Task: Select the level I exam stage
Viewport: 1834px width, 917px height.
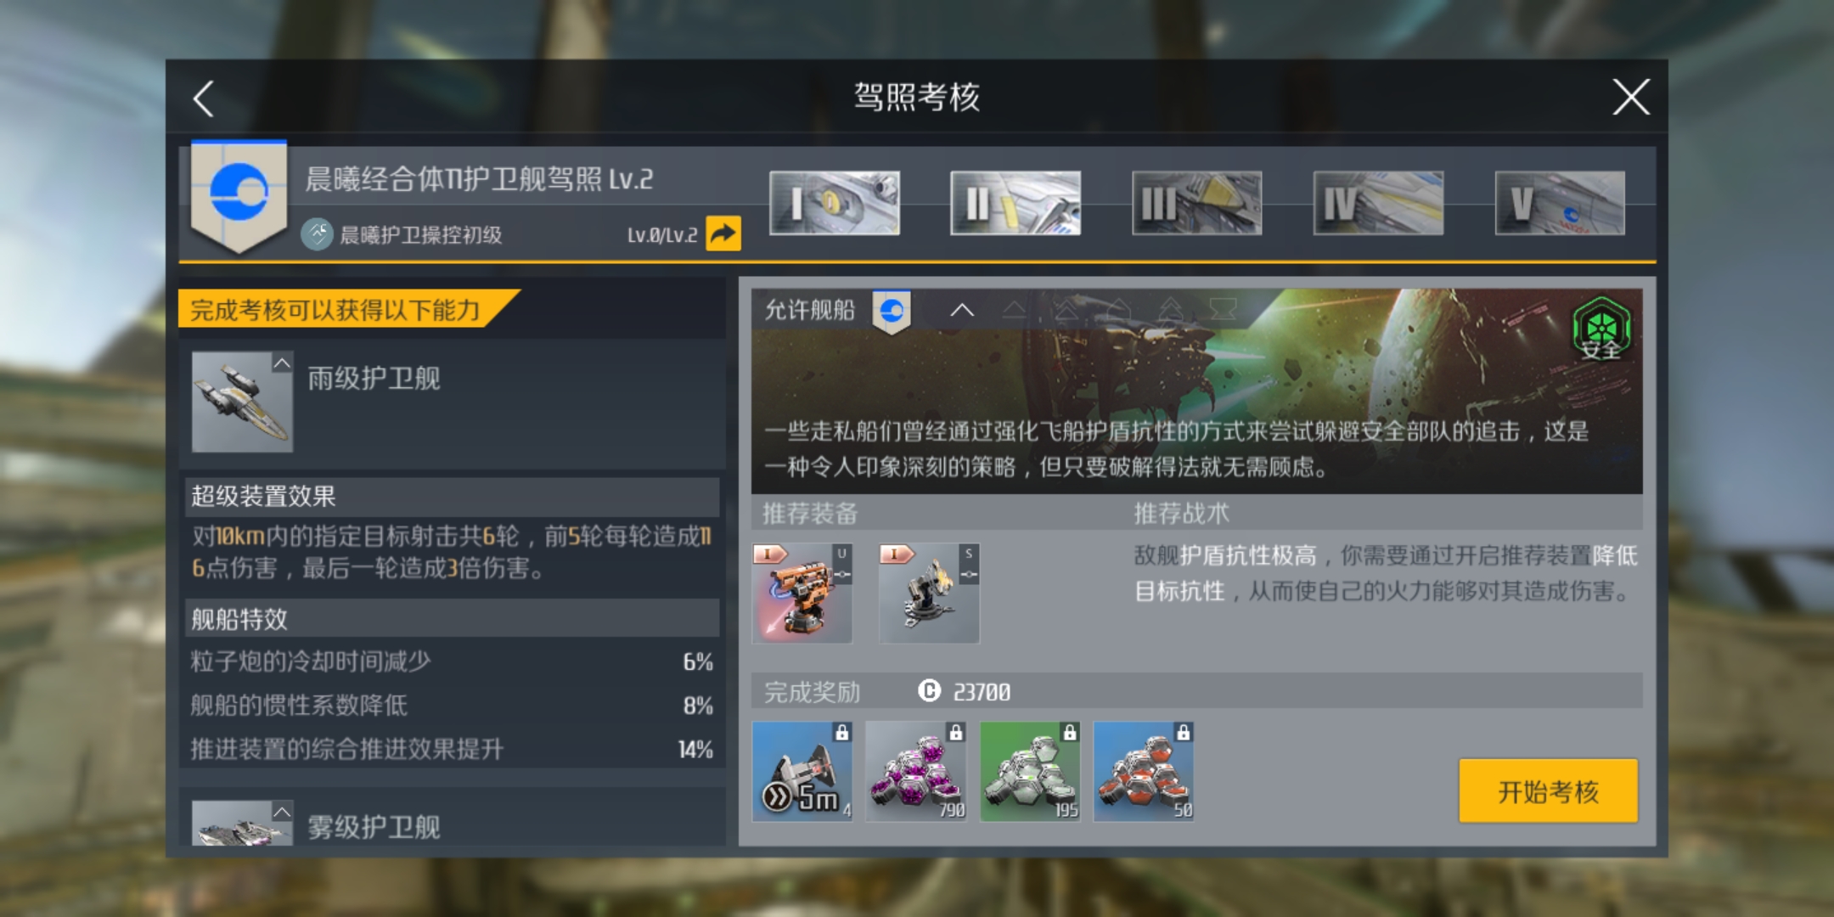Action: pos(835,203)
